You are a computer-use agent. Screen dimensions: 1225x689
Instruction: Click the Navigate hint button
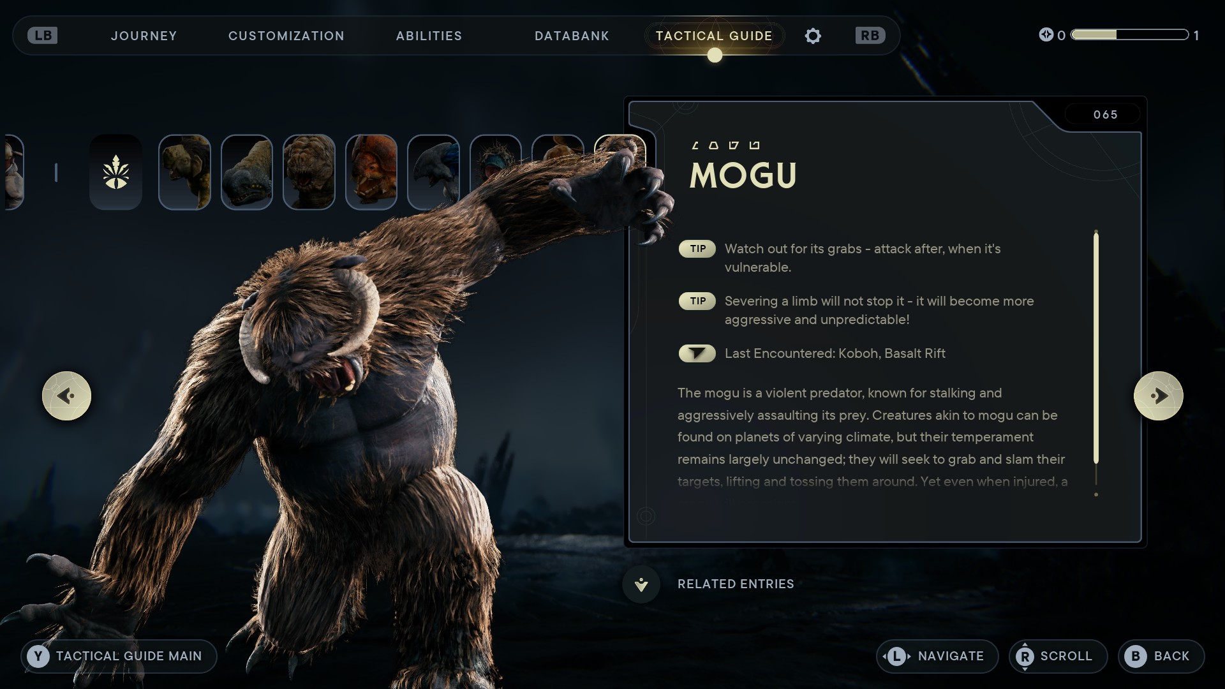[x=937, y=656]
